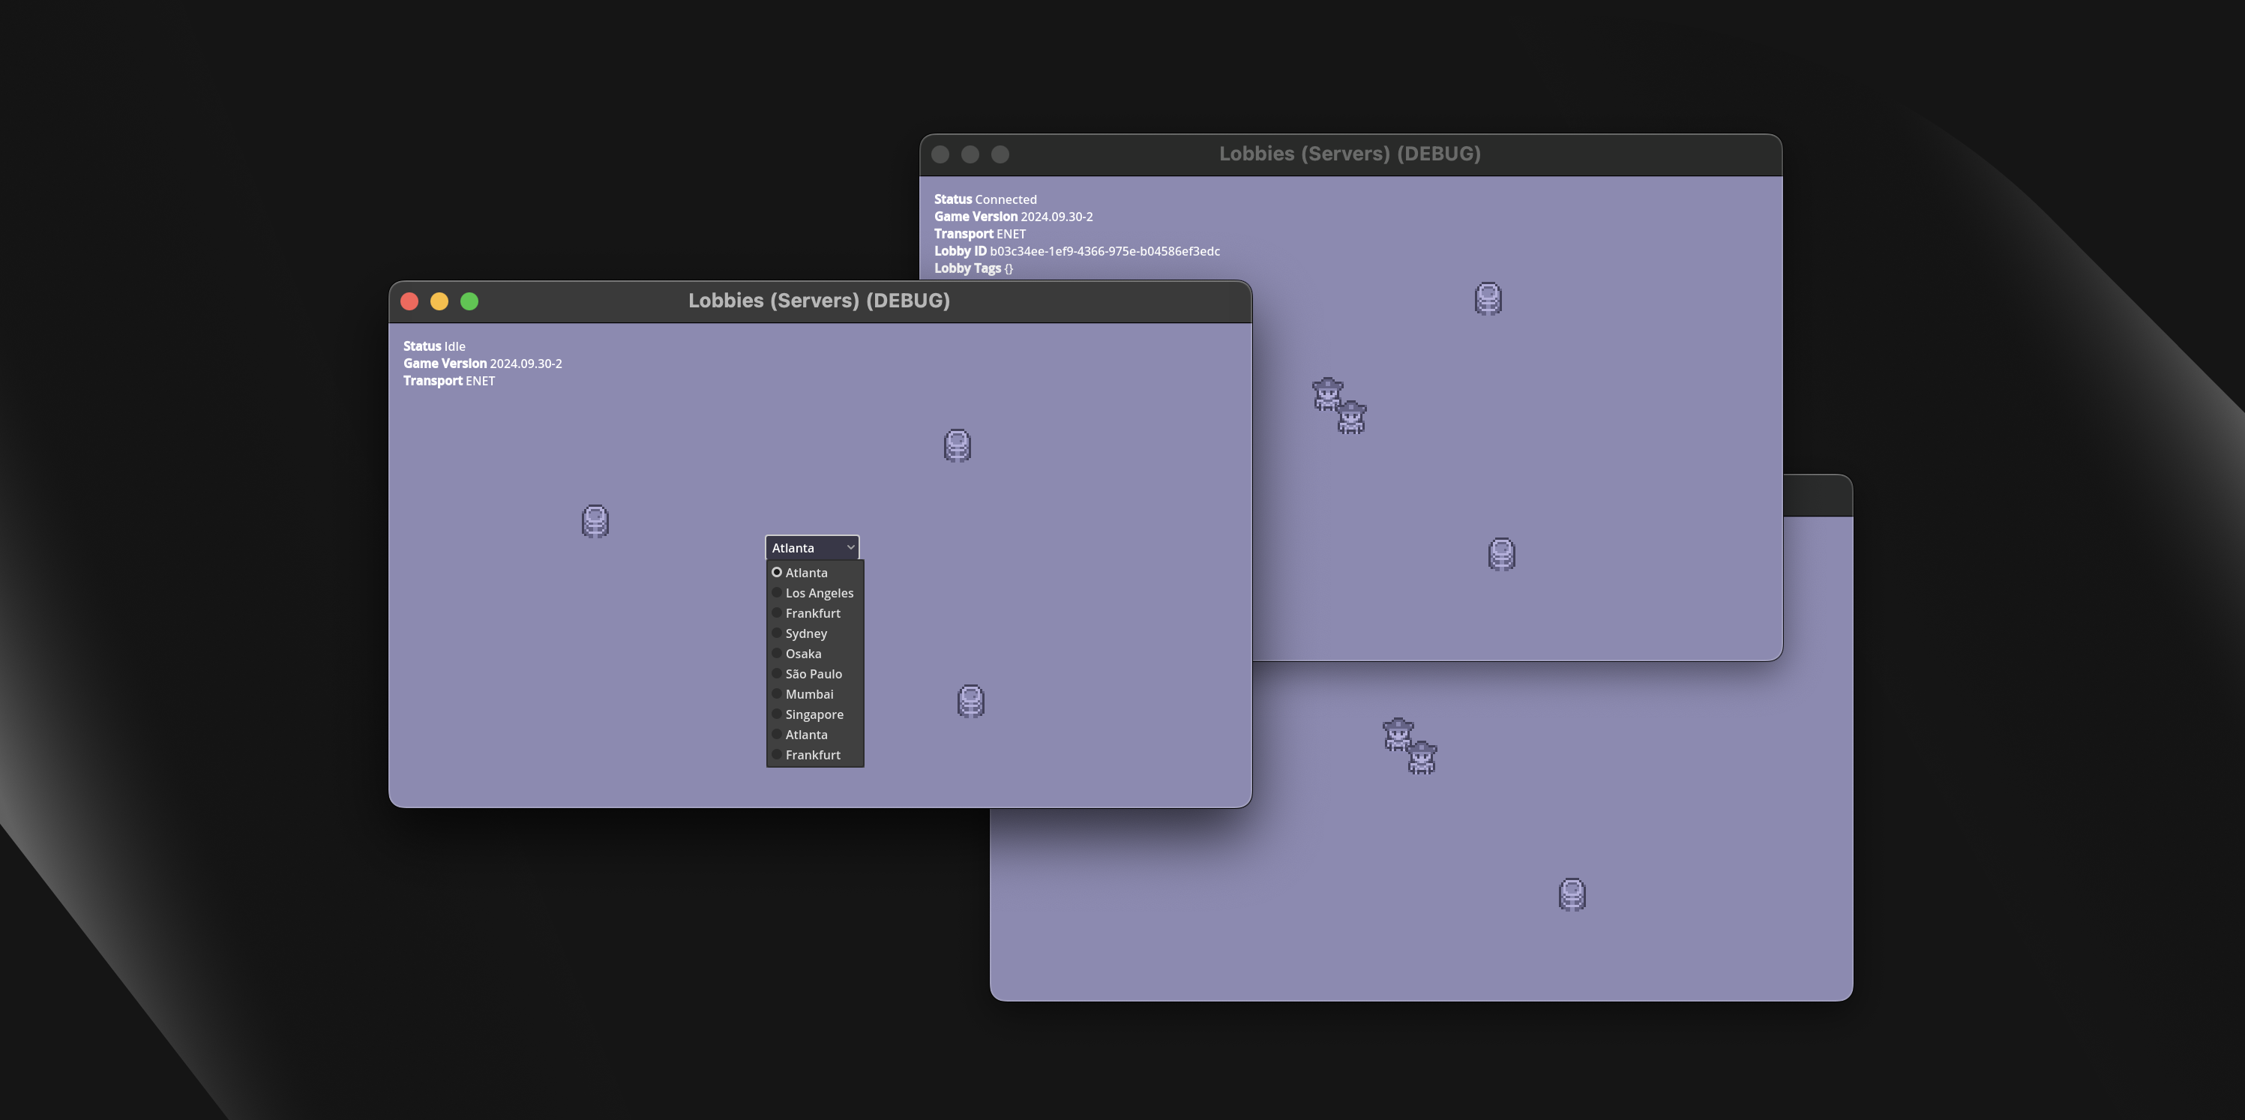The height and width of the screenshot is (1120, 2245).
Task: Click the barrel left of the Atlanta dropdown
Action: (x=595, y=521)
